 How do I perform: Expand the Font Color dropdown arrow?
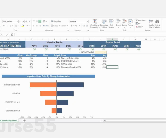(x=30, y=26)
